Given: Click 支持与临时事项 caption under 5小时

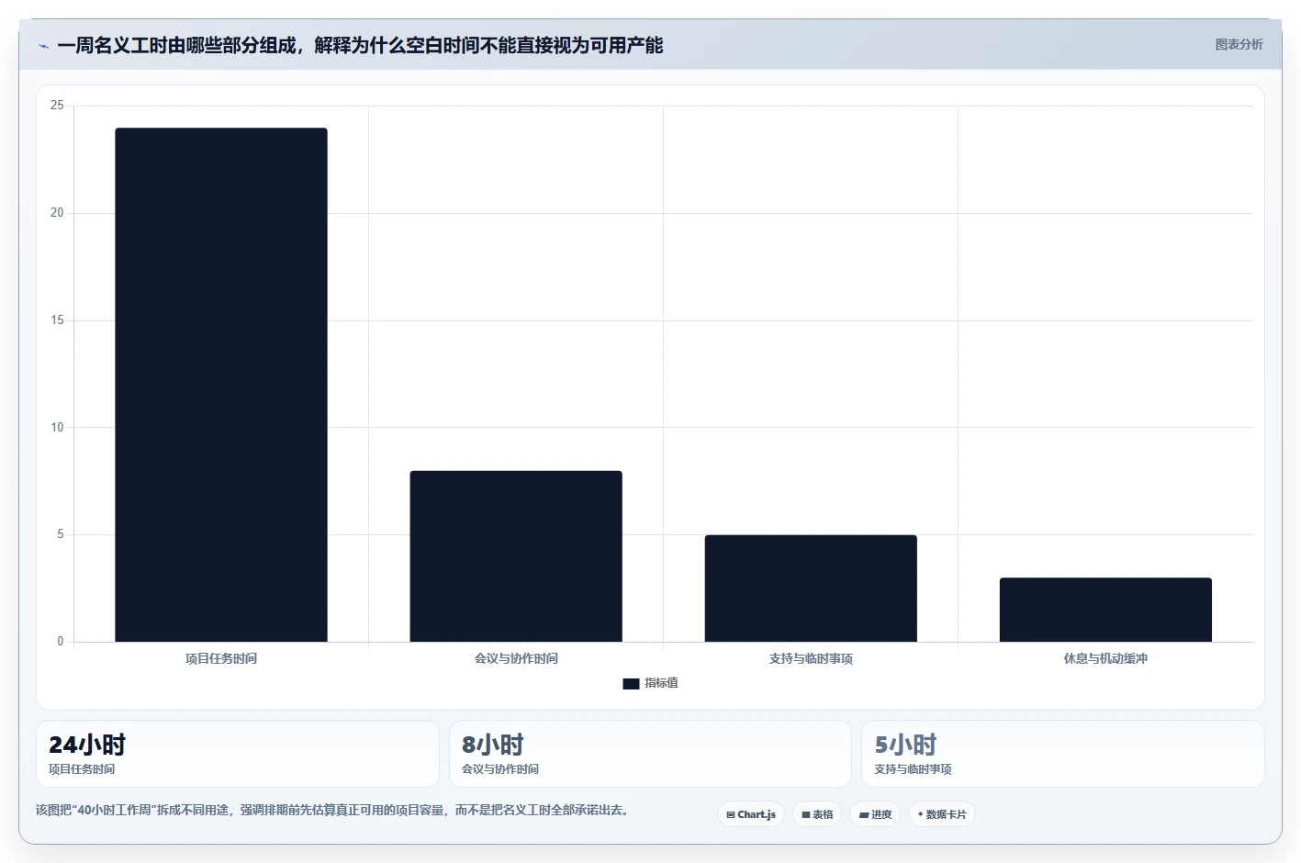Looking at the screenshot, I should (x=913, y=769).
